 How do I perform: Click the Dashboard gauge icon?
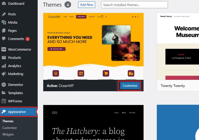(4, 3)
